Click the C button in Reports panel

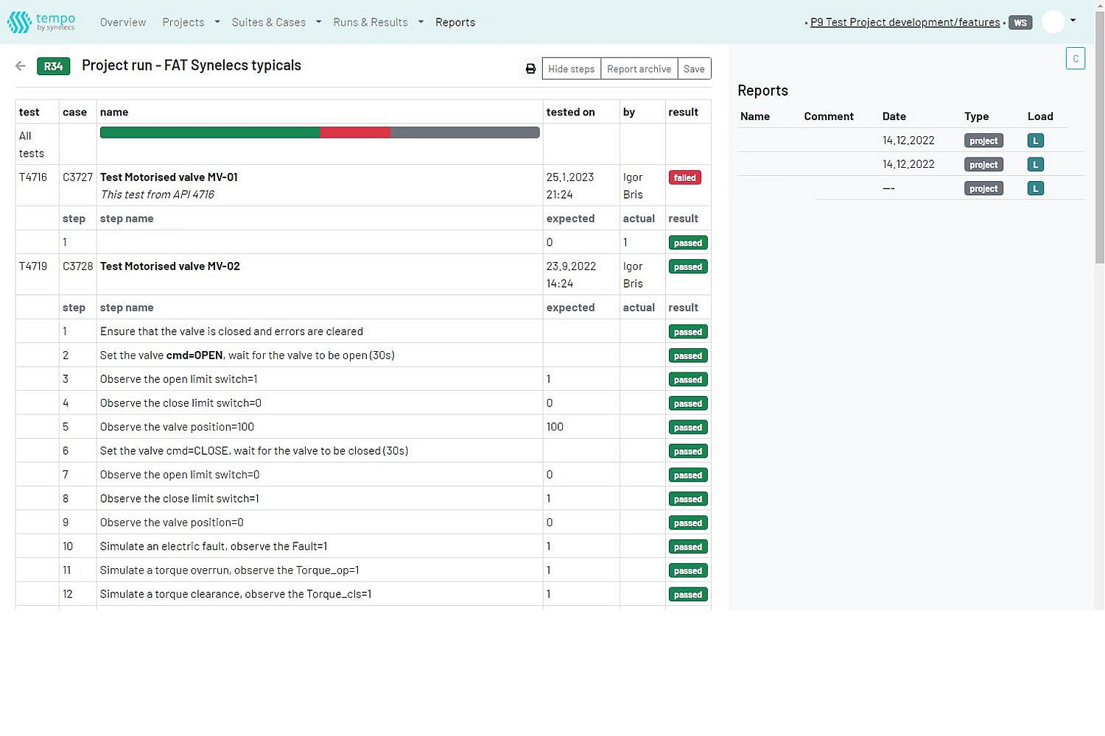[x=1076, y=58]
